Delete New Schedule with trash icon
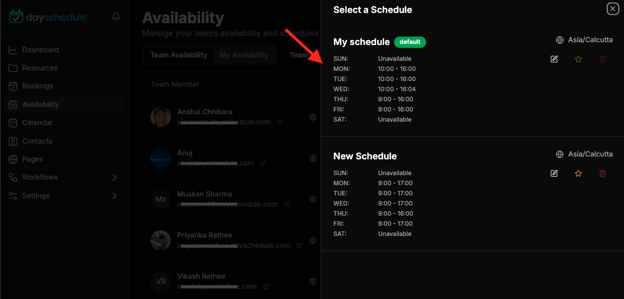 [x=603, y=173]
